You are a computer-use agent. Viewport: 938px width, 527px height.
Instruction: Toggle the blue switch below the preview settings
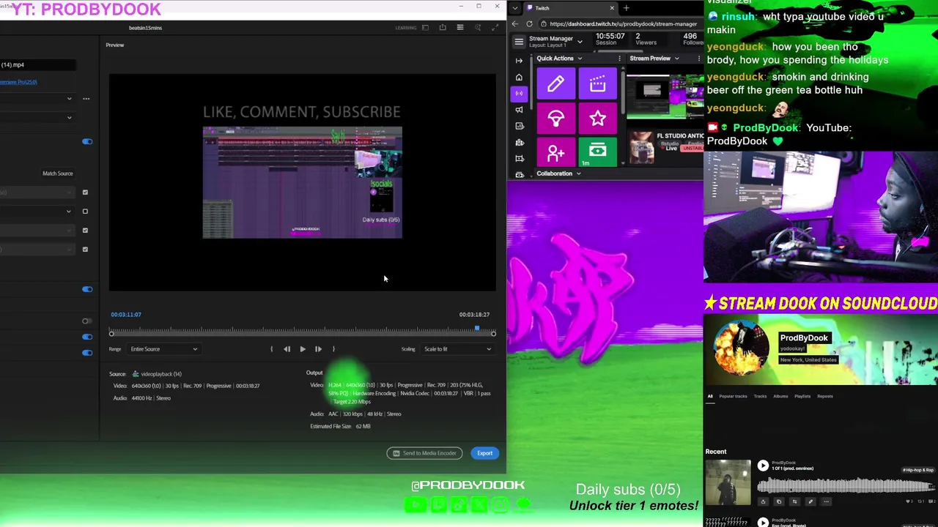pos(87,289)
